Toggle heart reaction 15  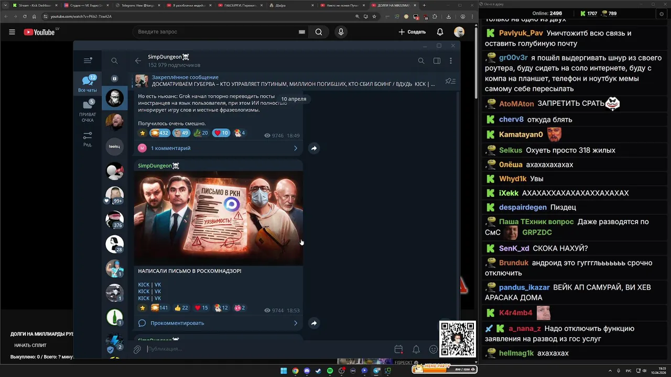point(201,308)
